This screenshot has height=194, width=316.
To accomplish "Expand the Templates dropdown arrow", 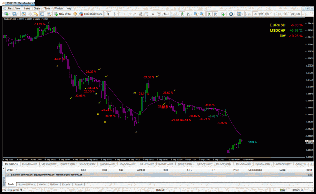I will pos(243,14).
